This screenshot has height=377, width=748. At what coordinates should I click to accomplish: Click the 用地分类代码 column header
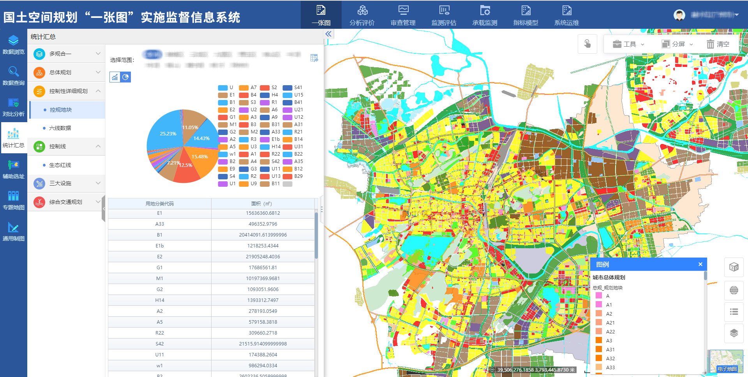pos(160,203)
